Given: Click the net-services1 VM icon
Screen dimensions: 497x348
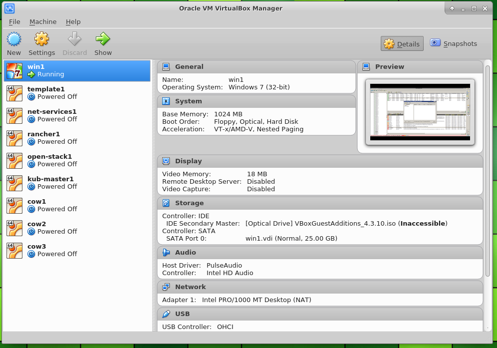Looking at the screenshot, I should click(14, 116).
